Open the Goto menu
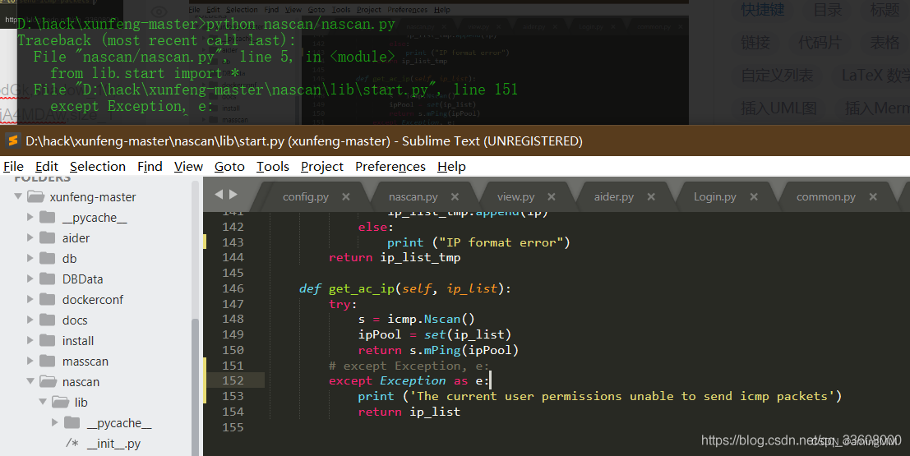This screenshot has height=456, width=910. point(229,167)
